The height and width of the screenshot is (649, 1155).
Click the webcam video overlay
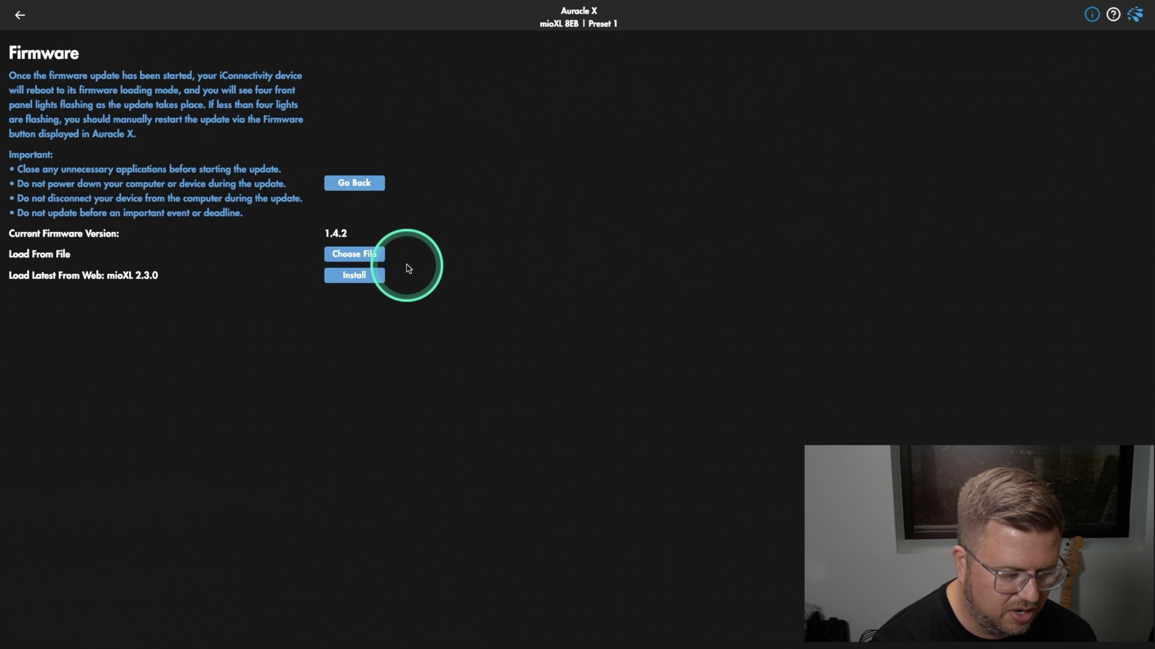click(979, 543)
